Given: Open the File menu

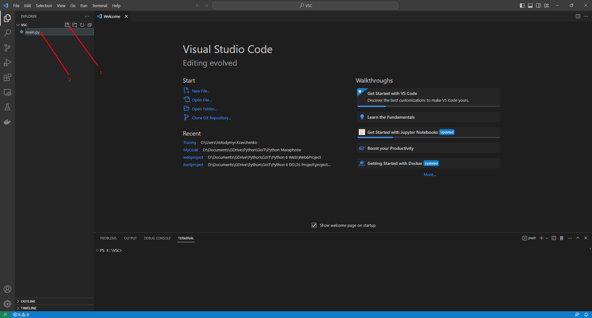Looking at the screenshot, I should 16,6.
